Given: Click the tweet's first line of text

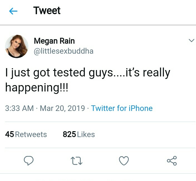Looking at the screenshot, I should 87,73.
